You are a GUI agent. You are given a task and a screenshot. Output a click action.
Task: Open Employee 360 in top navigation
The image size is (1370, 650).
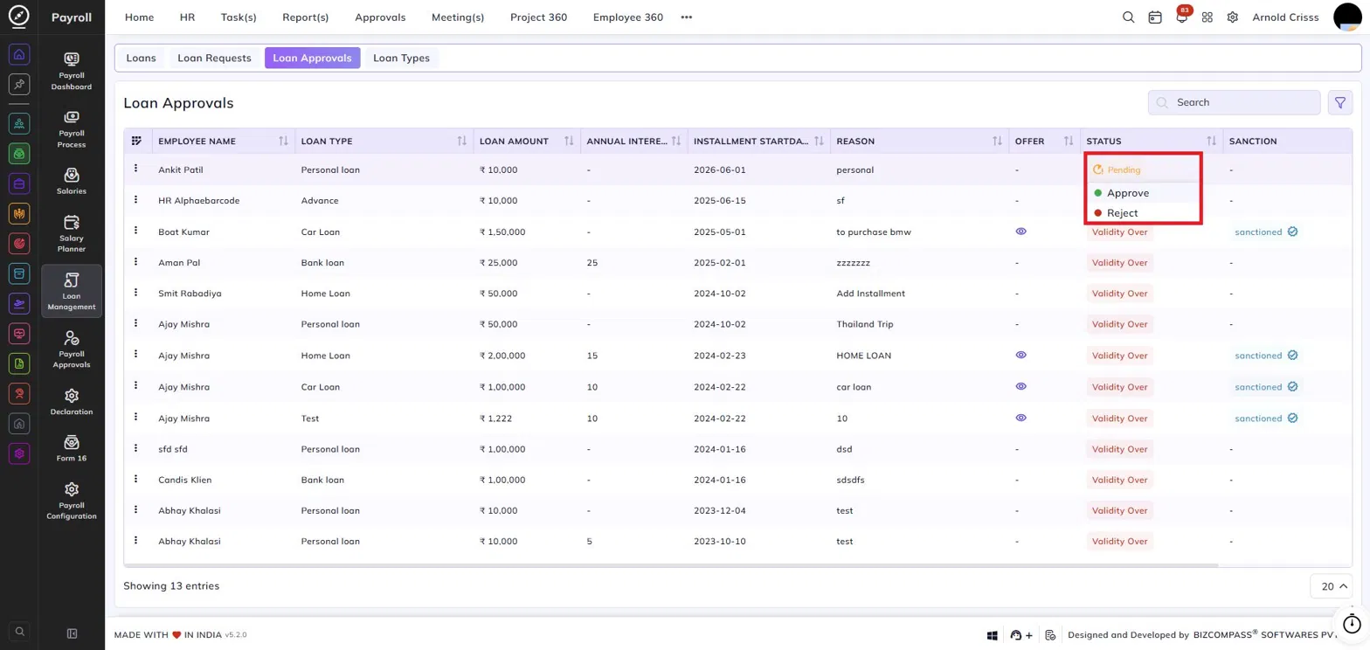point(627,17)
